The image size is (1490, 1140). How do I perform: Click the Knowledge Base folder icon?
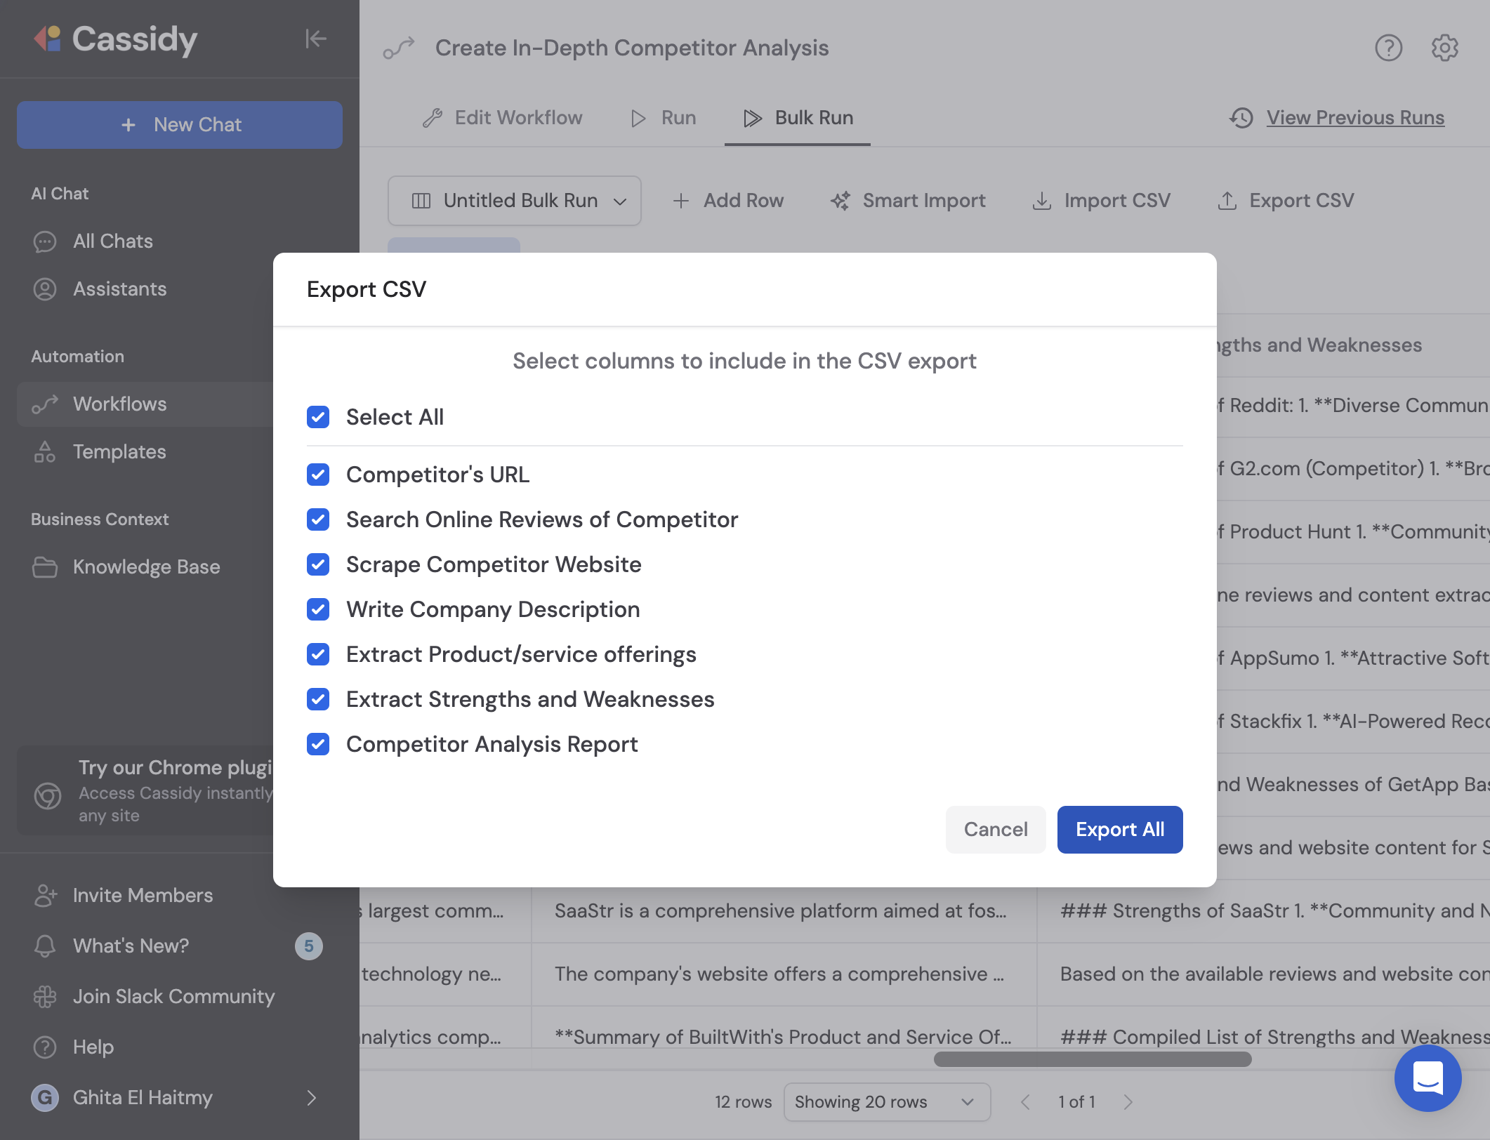tap(45, 567)
